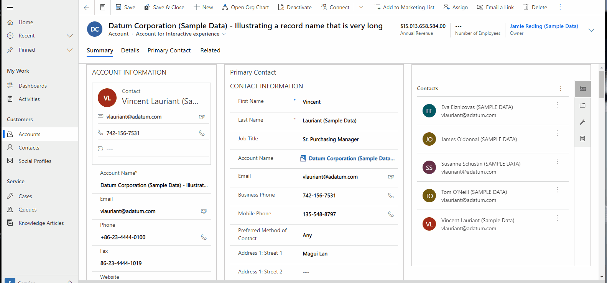Click send email icon in Contact card
607x283 pixels.
(x=202, y=117)
